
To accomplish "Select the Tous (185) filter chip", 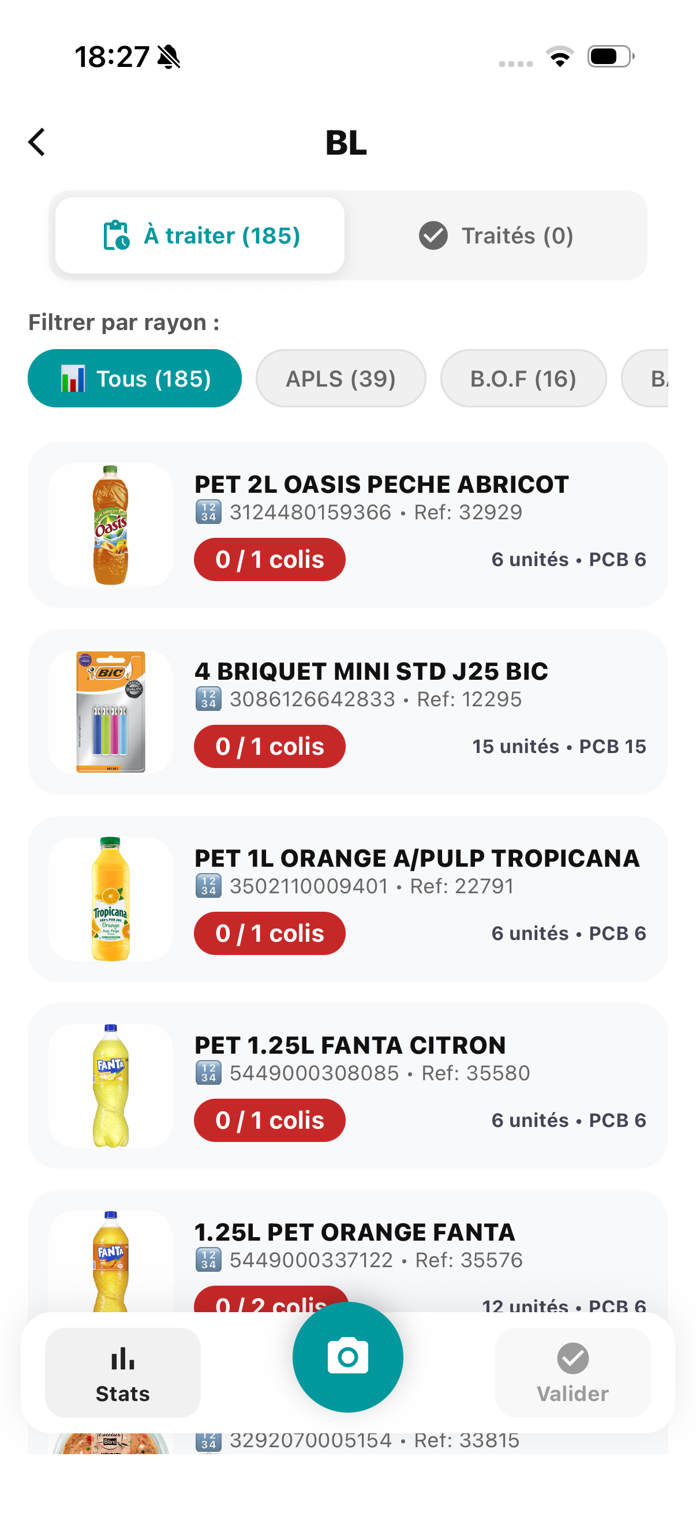I will coord(134,379).
